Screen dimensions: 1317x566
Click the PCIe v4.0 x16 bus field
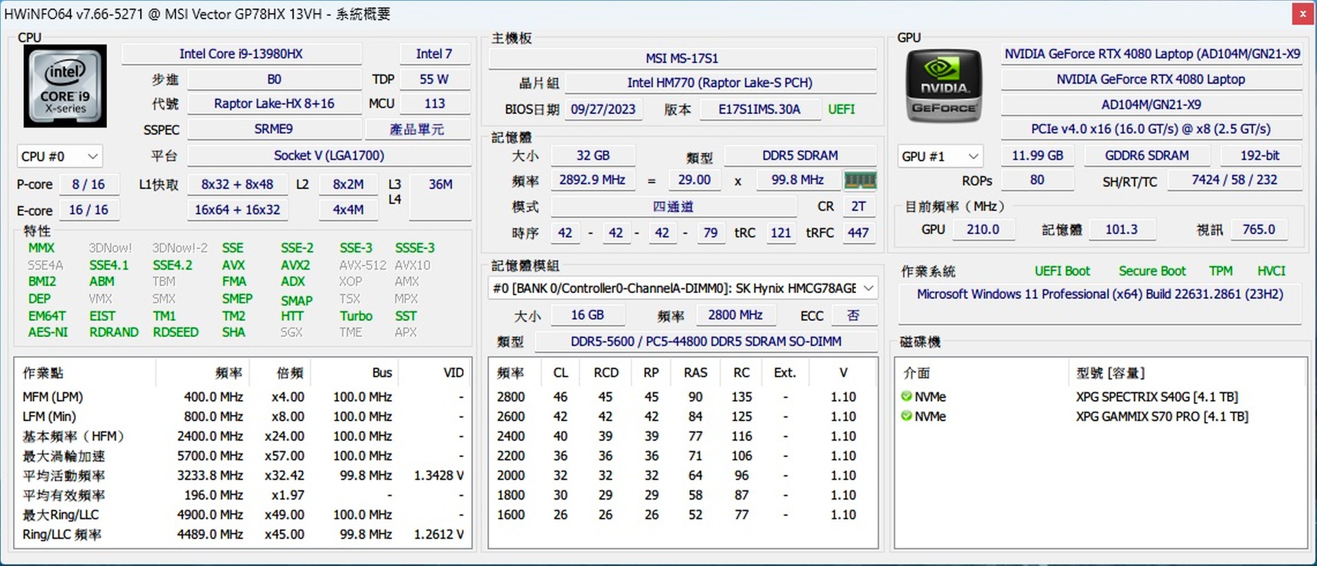[1151, 129]
